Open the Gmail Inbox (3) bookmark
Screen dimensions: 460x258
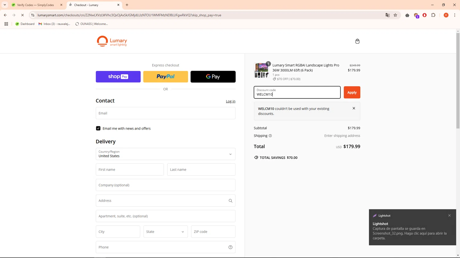point(54,24)
